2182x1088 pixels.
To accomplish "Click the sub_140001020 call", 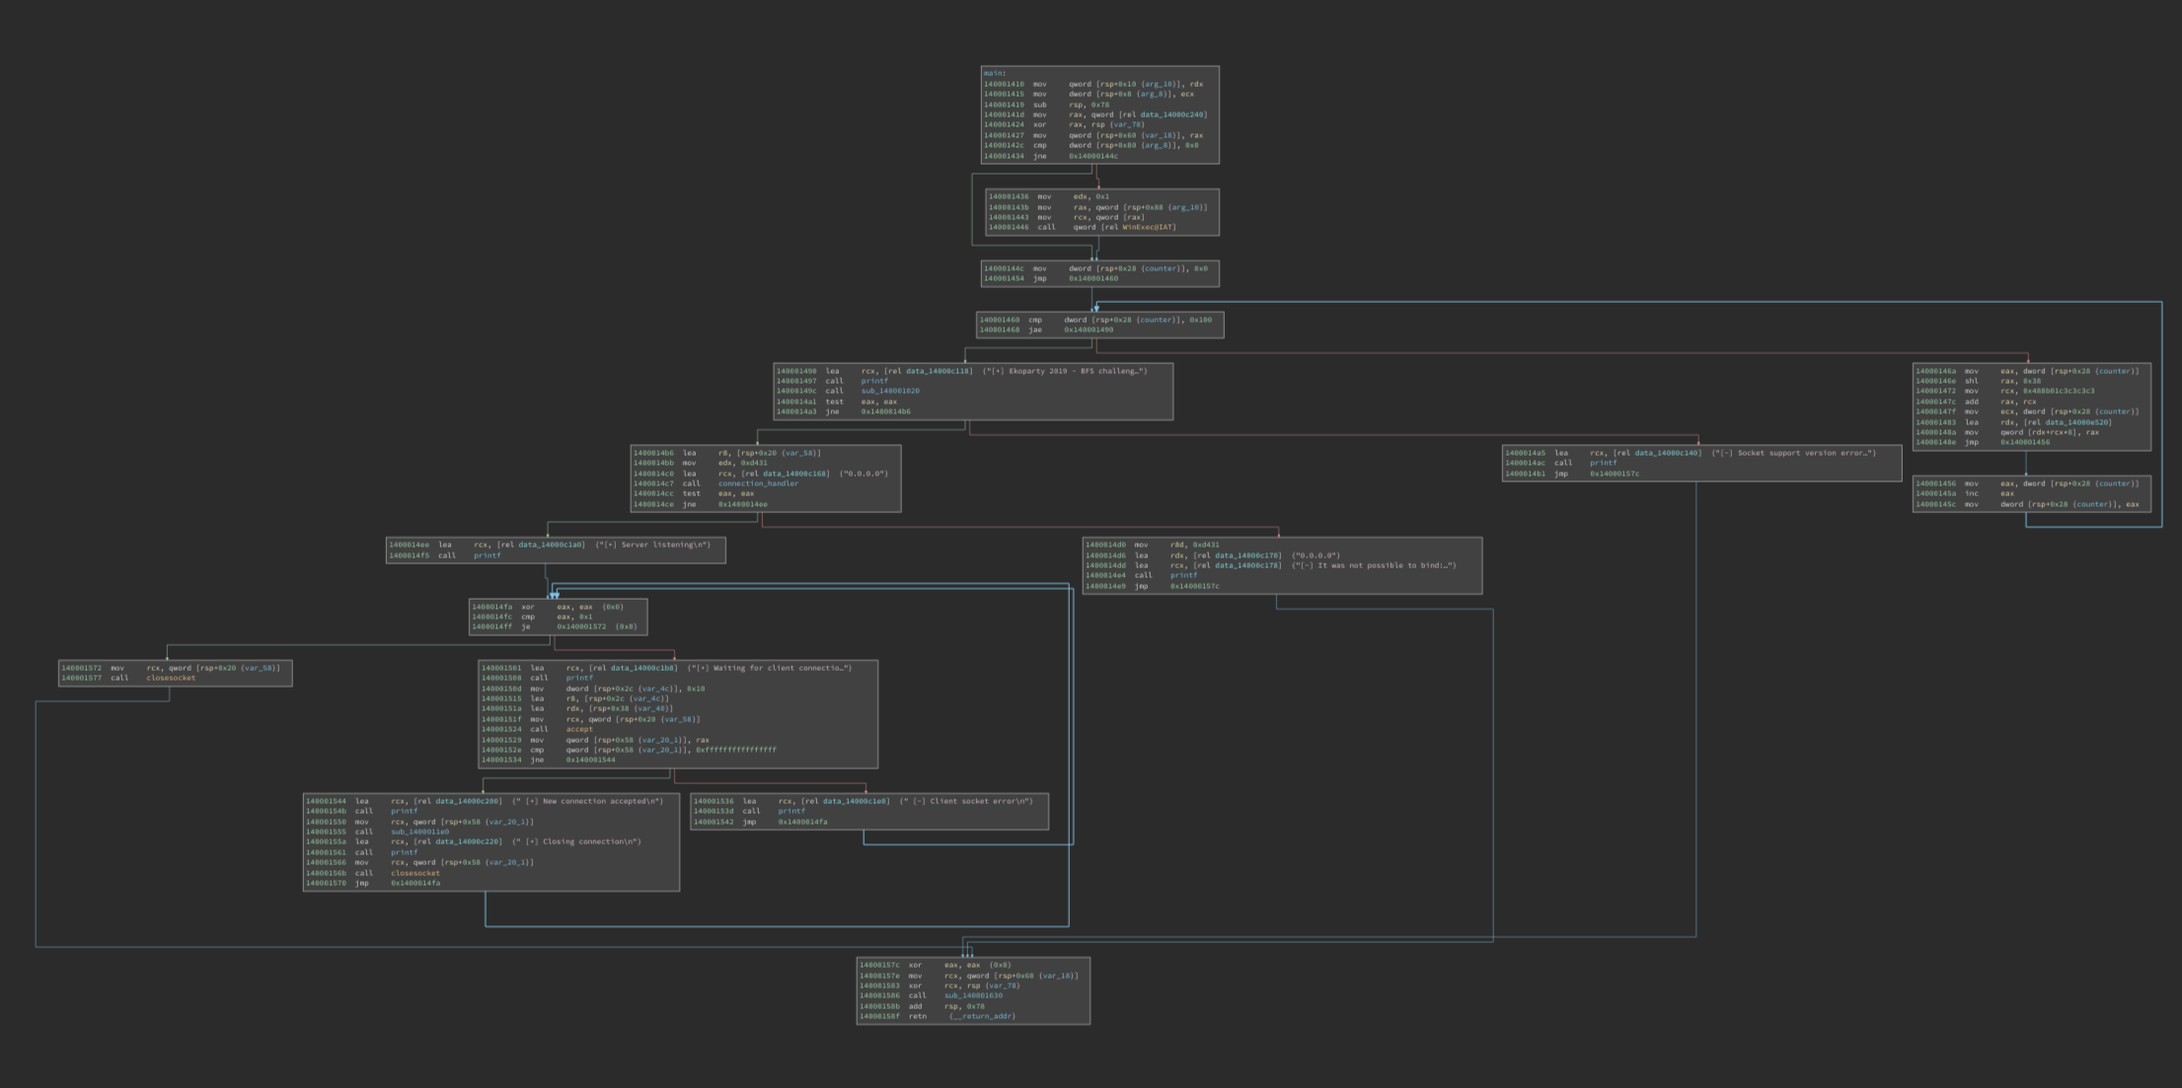I will pos(890,391).
